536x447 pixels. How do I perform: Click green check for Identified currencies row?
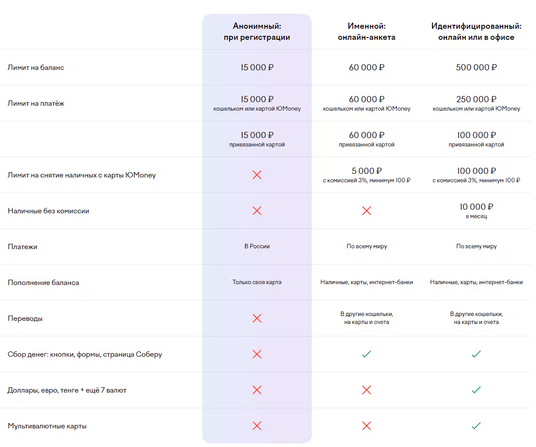tap(476, 390)
